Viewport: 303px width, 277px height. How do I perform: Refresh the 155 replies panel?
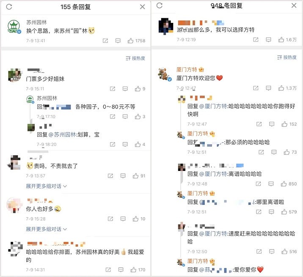pyautogui.click(x=9, y=7)
